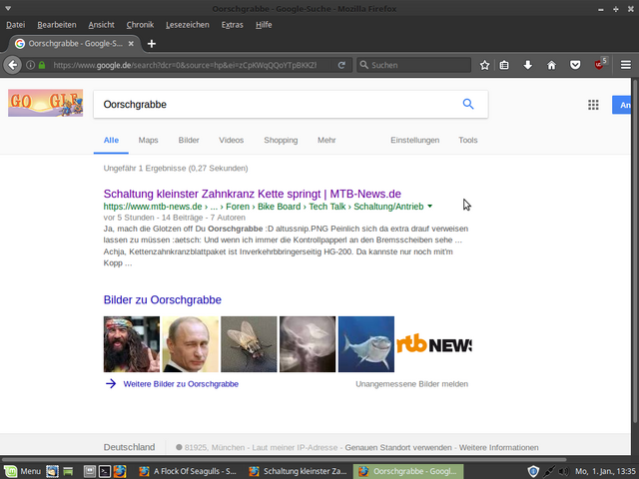
Task: Switch to the Maps results tab
Action: [x=148, y=140]
